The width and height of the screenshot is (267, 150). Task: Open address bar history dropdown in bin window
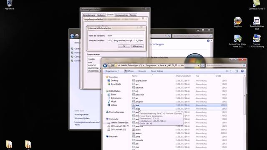199,65
